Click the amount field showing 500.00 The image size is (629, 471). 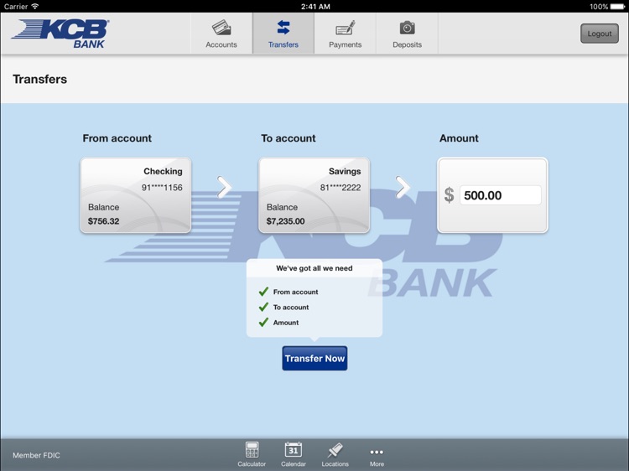500,195
